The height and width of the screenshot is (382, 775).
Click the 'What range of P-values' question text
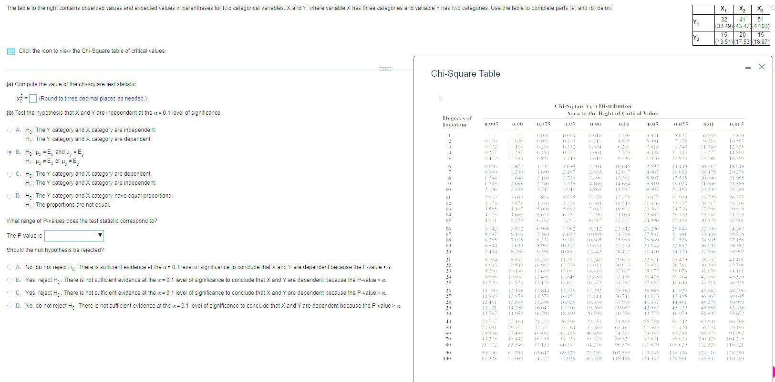pyautogui.click(x=82, y=221)
